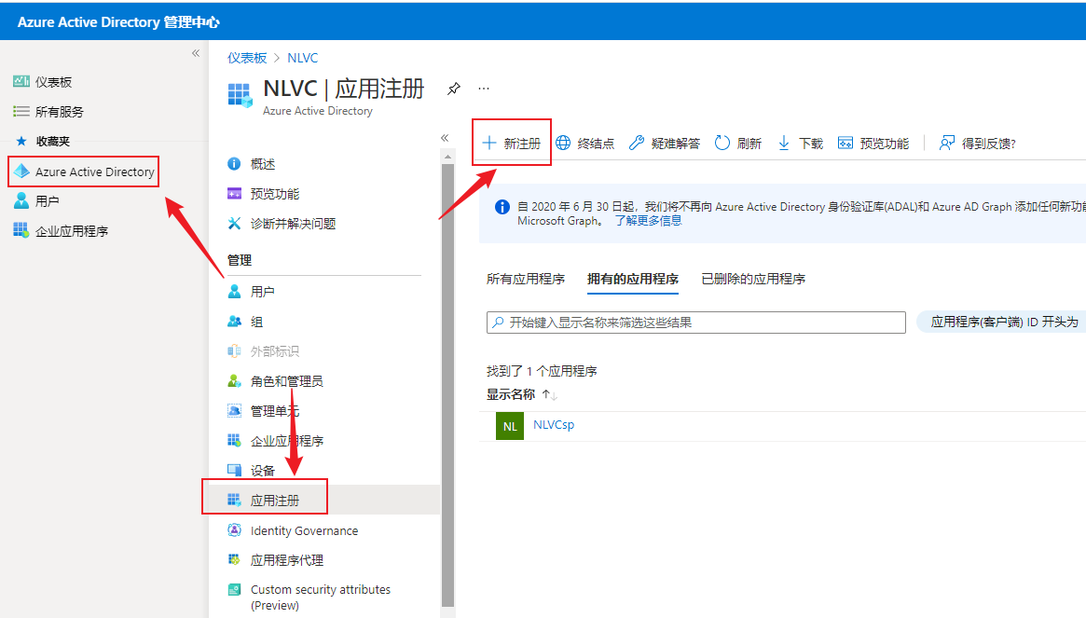Viewport: 1086px width, 618px height.
Task: Collapse the far-left navigation sidebar
Action: [196, 53]
